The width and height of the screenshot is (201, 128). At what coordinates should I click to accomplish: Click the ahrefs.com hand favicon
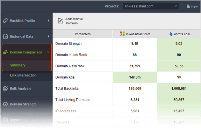point(171,34)
